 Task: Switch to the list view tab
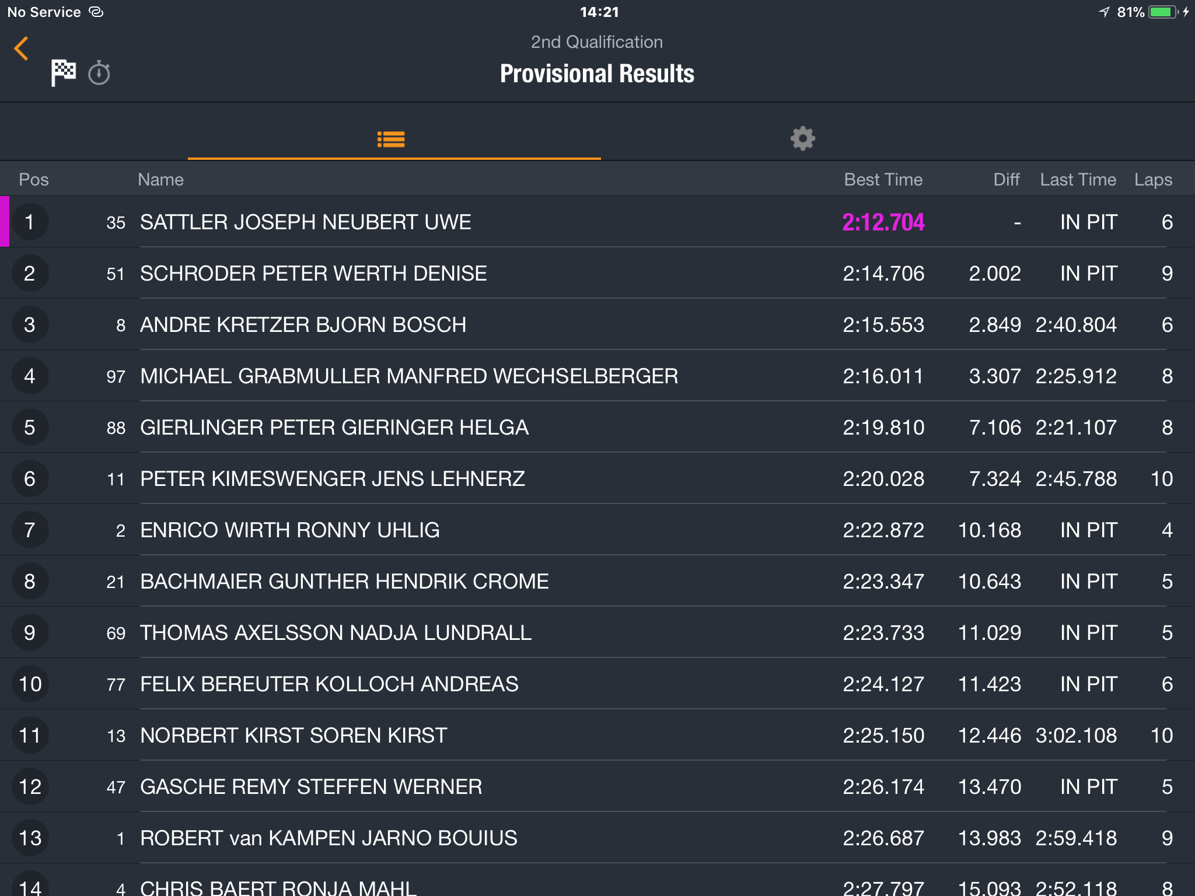click(391, 139)
